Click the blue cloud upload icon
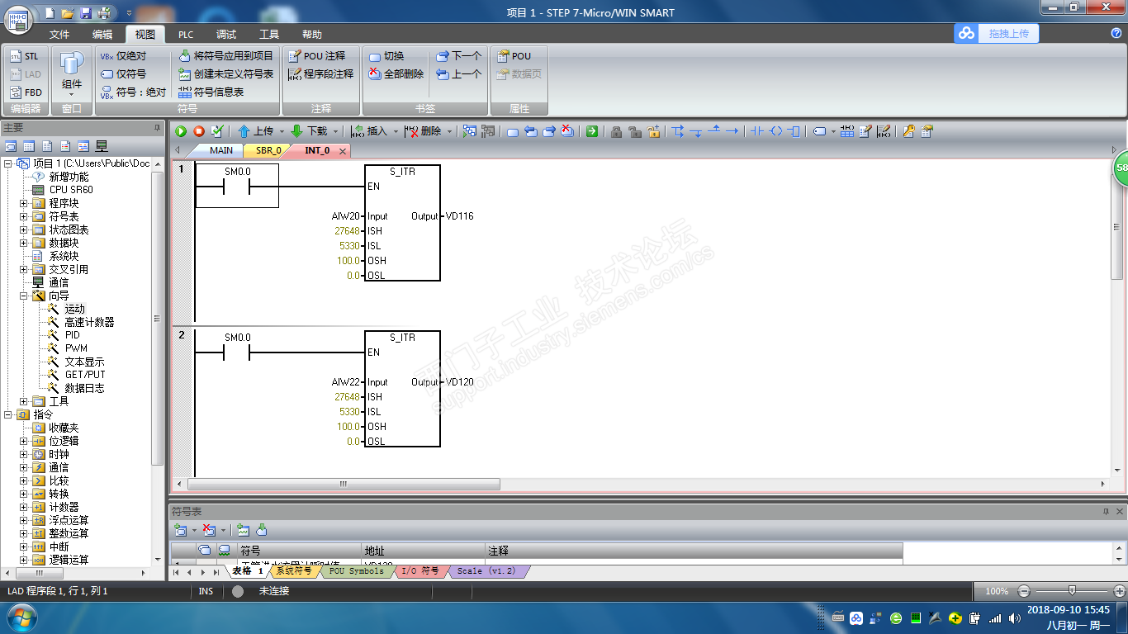The image size is (1128, 634). coord(966,33)
